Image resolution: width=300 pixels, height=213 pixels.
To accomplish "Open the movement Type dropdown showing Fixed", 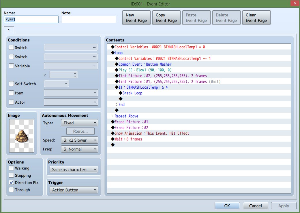I will pyautogui.click(x=79, y=123).
